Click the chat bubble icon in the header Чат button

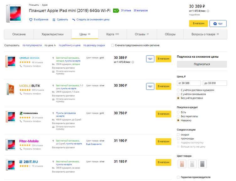(x=215, y=24)
